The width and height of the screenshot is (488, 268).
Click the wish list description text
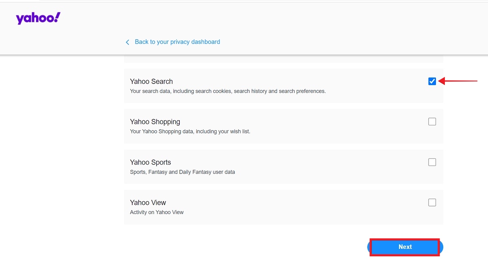190,131
